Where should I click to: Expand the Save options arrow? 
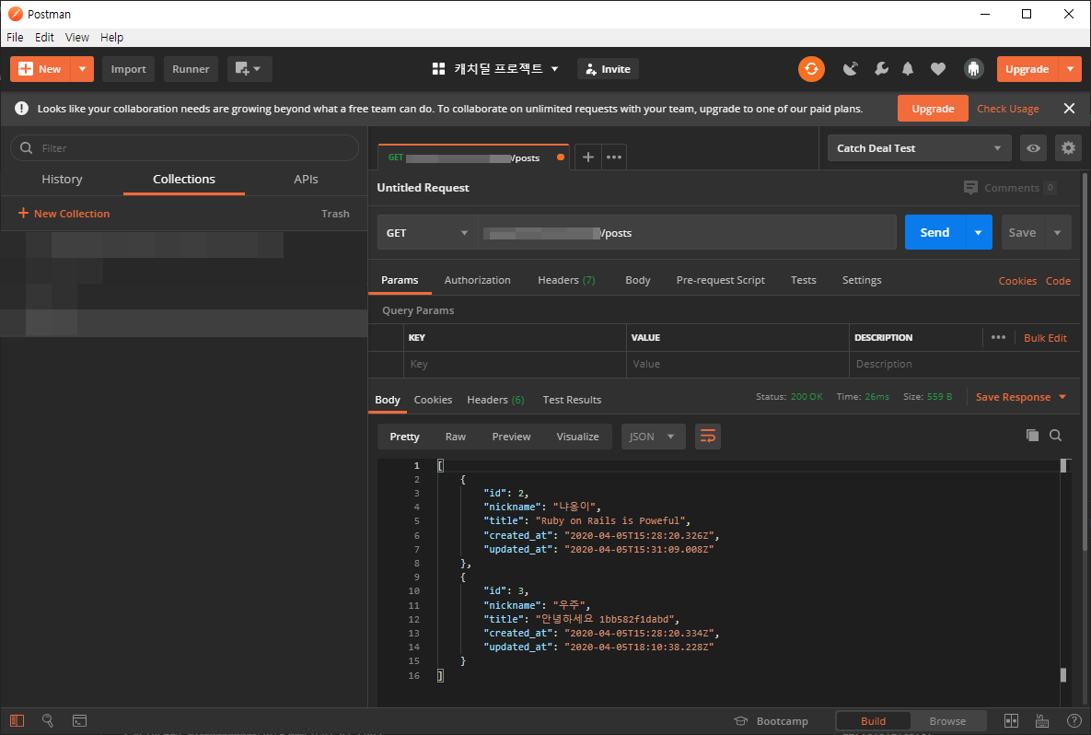tap(1058, 233)
